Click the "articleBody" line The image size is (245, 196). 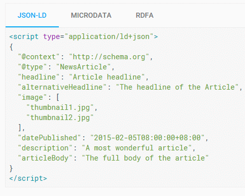(x=113, y=158)
